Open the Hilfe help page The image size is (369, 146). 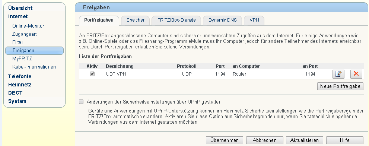coord(345,140)
